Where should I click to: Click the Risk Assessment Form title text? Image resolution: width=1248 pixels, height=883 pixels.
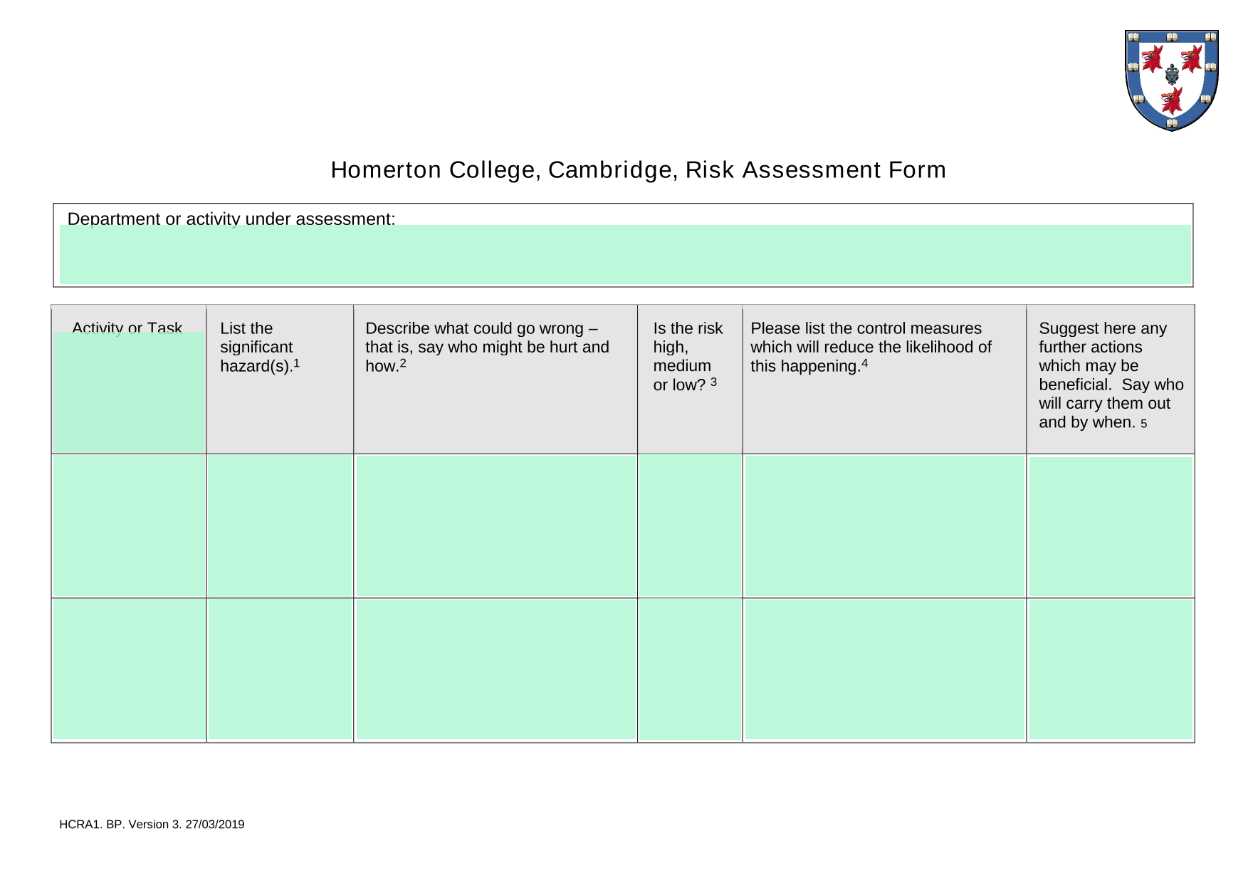point(638,170)
